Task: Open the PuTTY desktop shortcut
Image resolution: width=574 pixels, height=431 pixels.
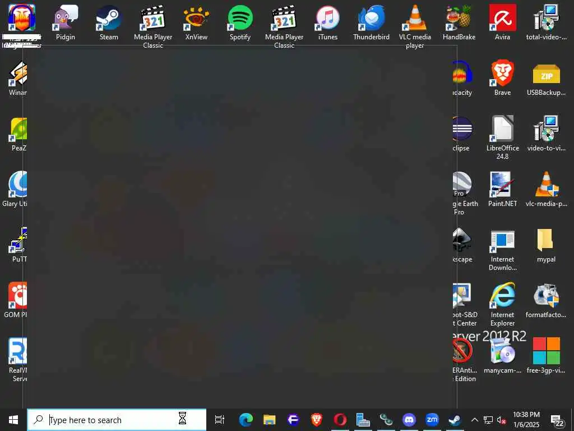Action: 18,245
